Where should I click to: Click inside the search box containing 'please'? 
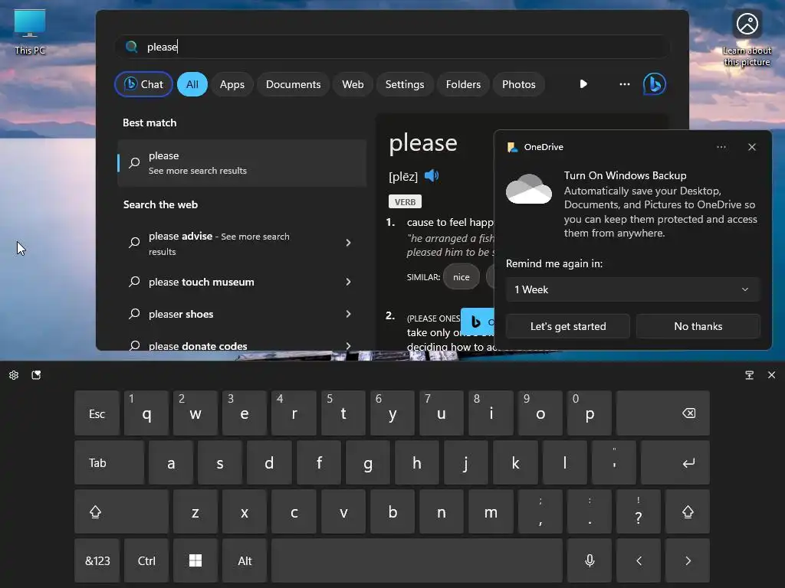[393, 47]
